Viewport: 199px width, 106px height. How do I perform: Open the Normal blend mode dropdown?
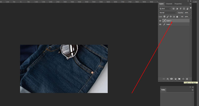tap(168, 13)
